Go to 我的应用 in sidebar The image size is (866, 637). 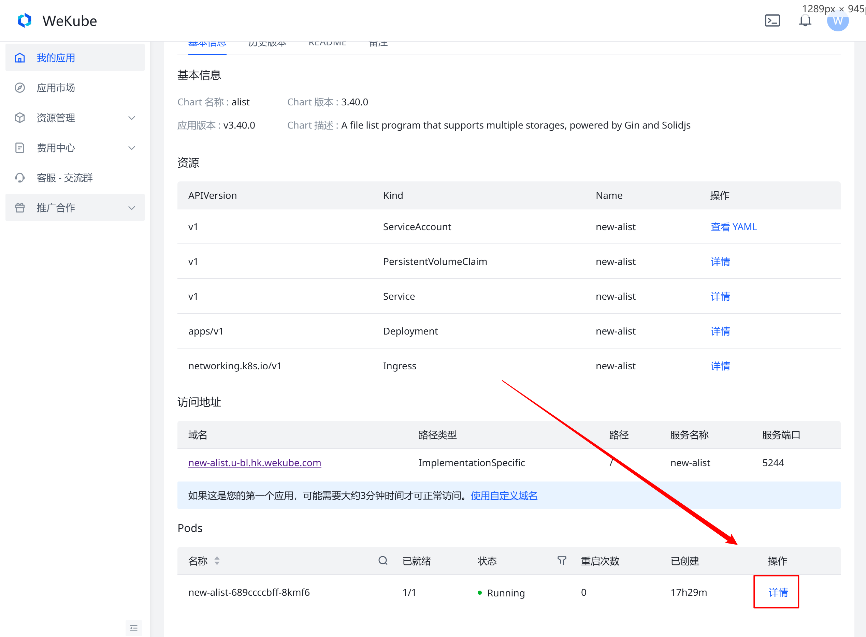point(75,58)
